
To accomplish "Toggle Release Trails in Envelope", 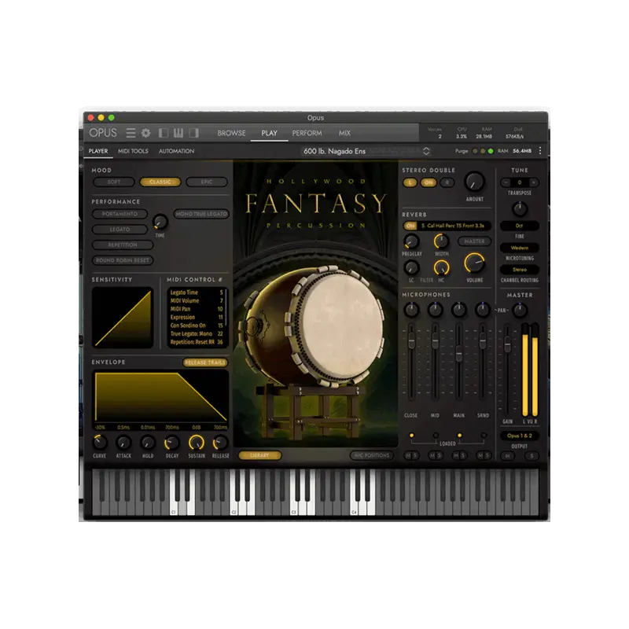I will [205, 362].
